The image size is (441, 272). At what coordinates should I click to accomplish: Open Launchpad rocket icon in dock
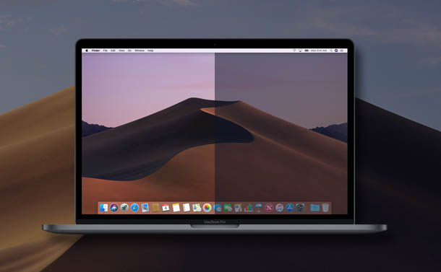(124, 208)
